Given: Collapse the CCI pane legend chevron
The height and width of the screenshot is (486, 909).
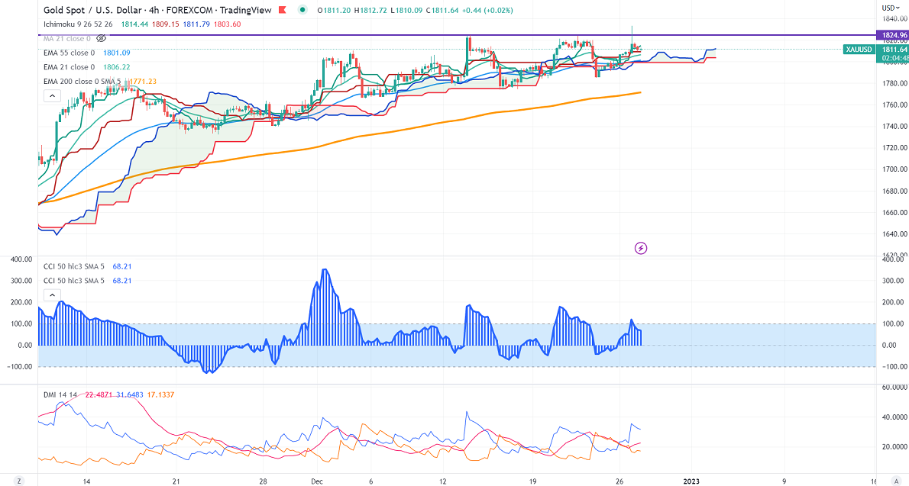Looking at the screenshot, I should [x=52, y=295].
